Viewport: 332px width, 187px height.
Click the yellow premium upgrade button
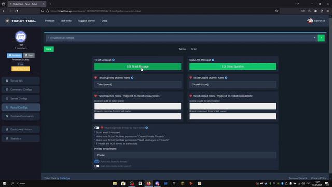[x=21, y=69]
